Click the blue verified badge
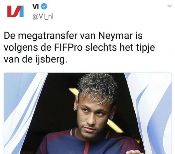This screenshot has height=154, width=175. [x=44, y=6]
